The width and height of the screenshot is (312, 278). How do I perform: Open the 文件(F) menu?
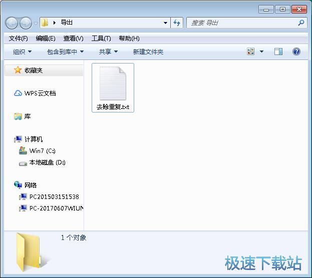19,38
